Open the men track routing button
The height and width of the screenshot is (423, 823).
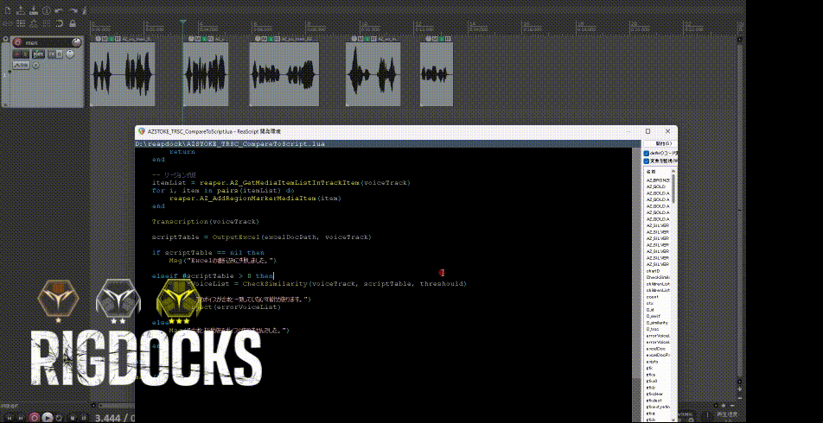point(38,54)
